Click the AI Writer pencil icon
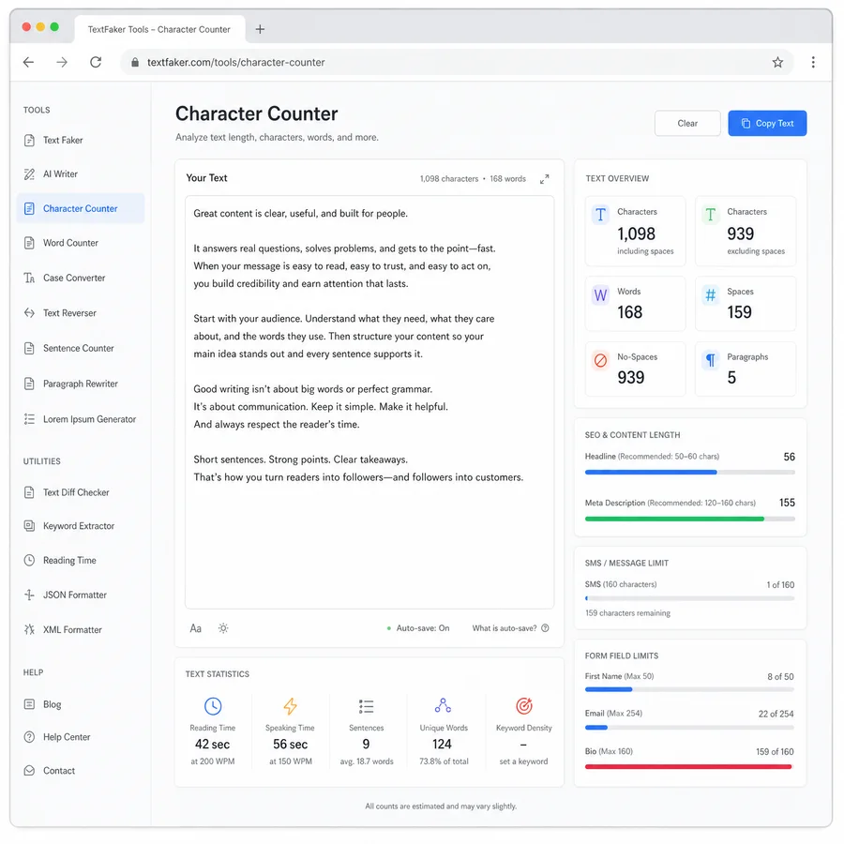The height and width of the screenshot is (844, 844). [x=30, y=174]
